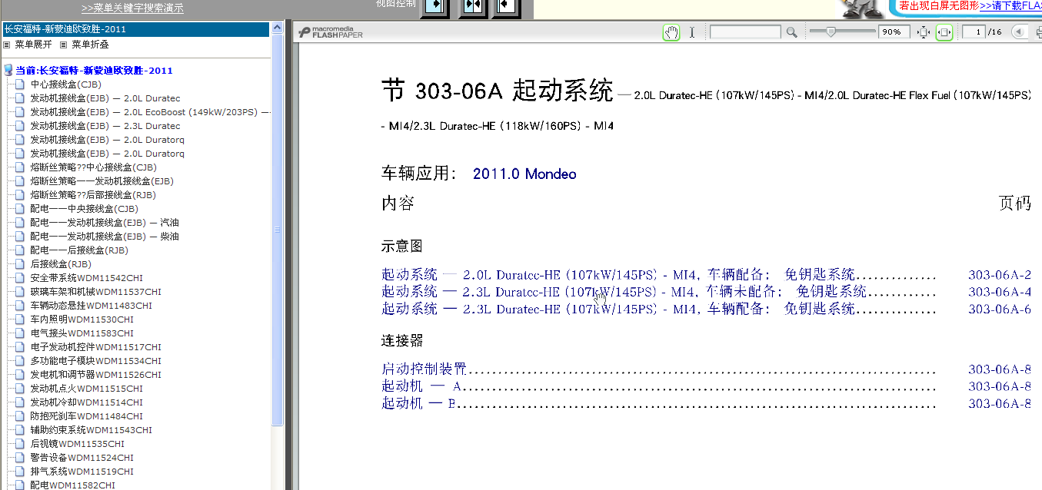The image size is (1042, 490).
Task: Click the left panel scrollbar up arrow
Action: pyautogui.click(x=278, y=28)
